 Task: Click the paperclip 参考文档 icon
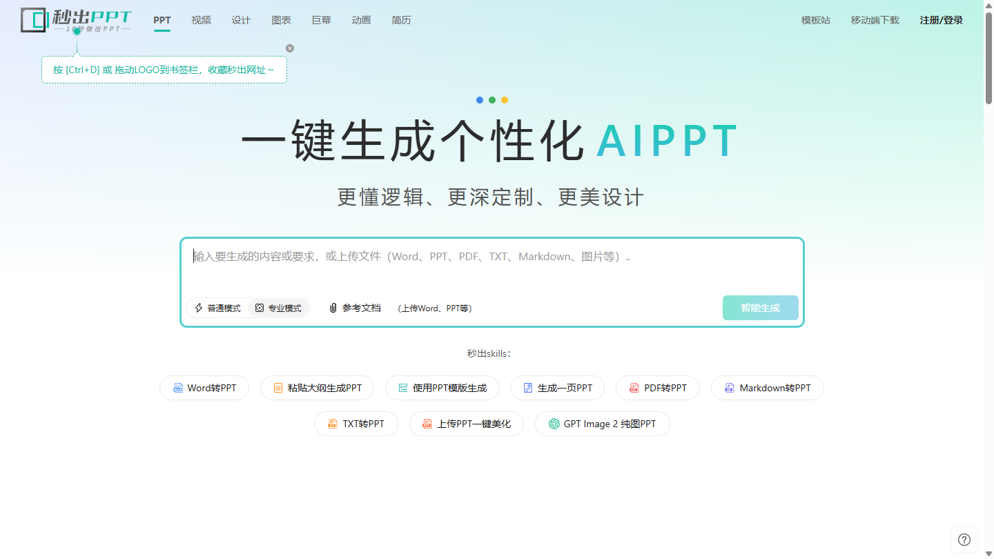[333, 308]
